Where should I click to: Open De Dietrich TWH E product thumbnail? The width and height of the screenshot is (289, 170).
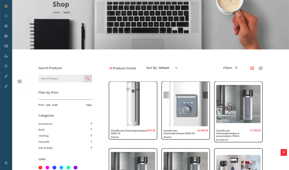coord(238,104)
